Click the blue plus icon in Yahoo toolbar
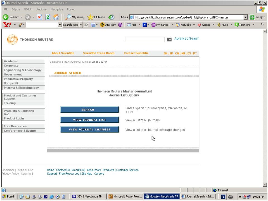Image resolution: width=268 pixels, height=201 pixels. [x=144, y=25]
